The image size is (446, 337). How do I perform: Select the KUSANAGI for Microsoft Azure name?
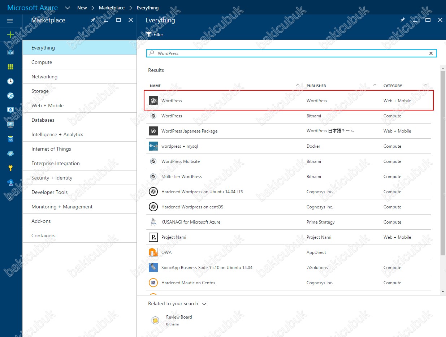191,222
